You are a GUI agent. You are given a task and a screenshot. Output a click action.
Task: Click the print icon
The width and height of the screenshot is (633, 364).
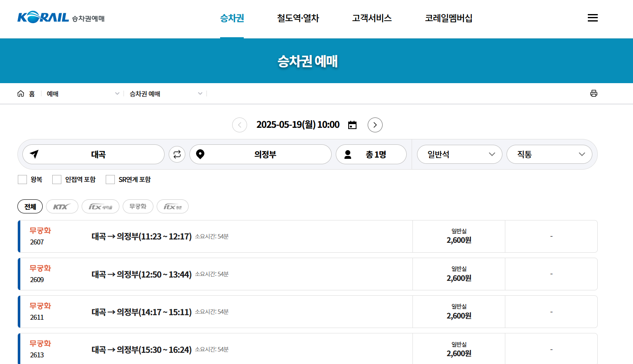[x=594, y=93]
